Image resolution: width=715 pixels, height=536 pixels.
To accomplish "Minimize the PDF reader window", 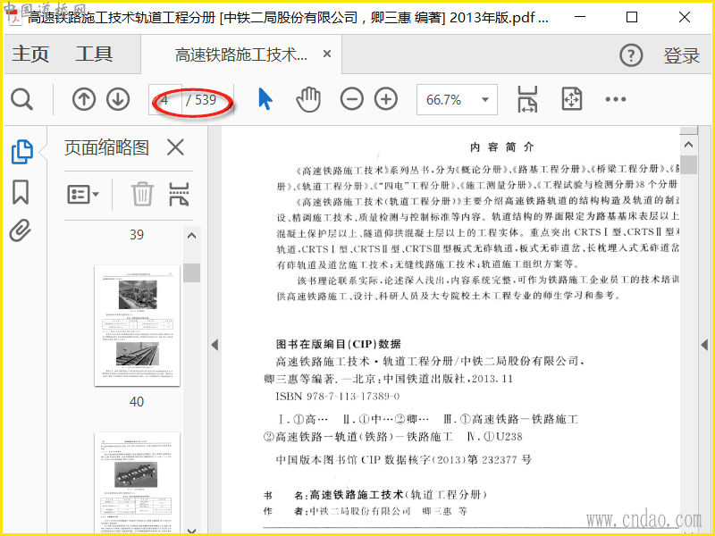I will (580, 17).
